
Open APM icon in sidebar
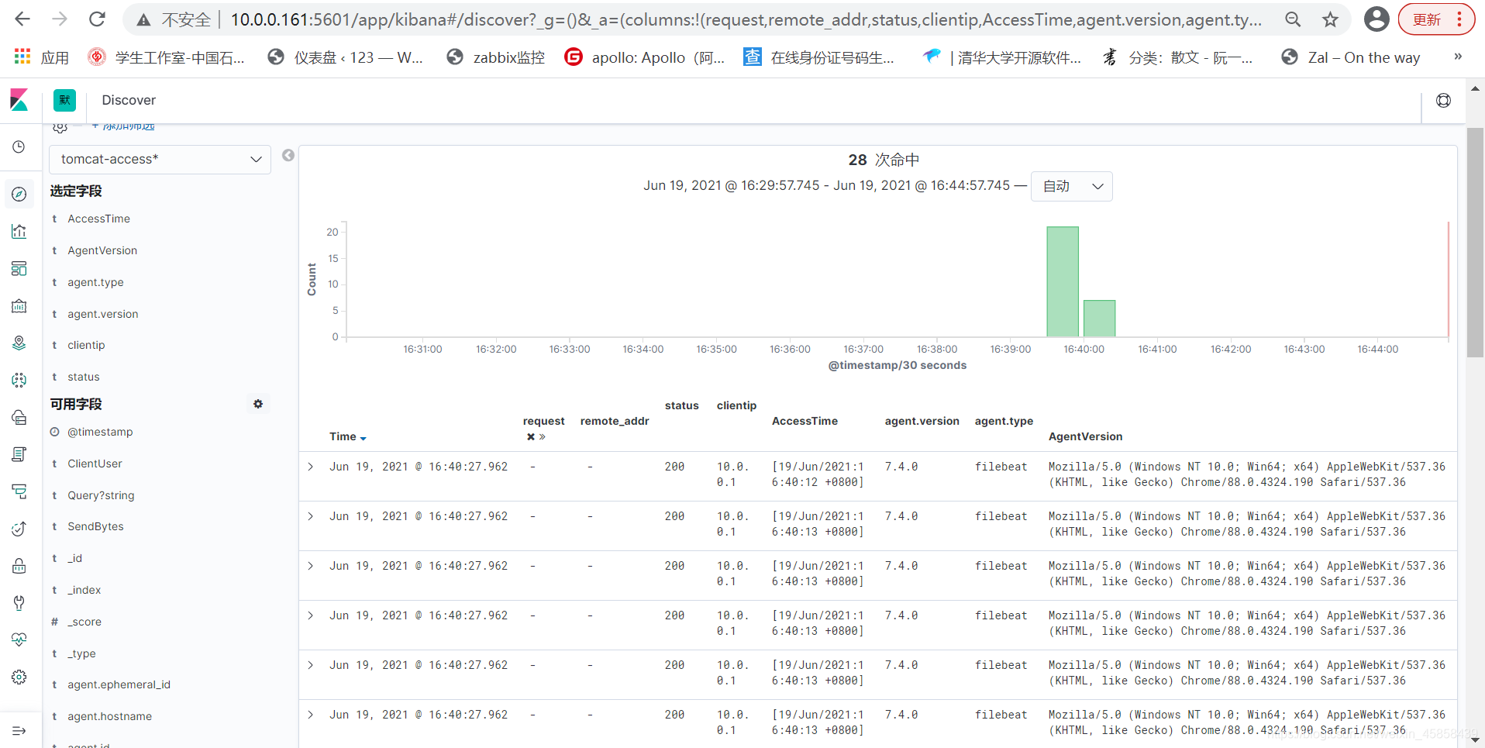click(x=19, y=491)
